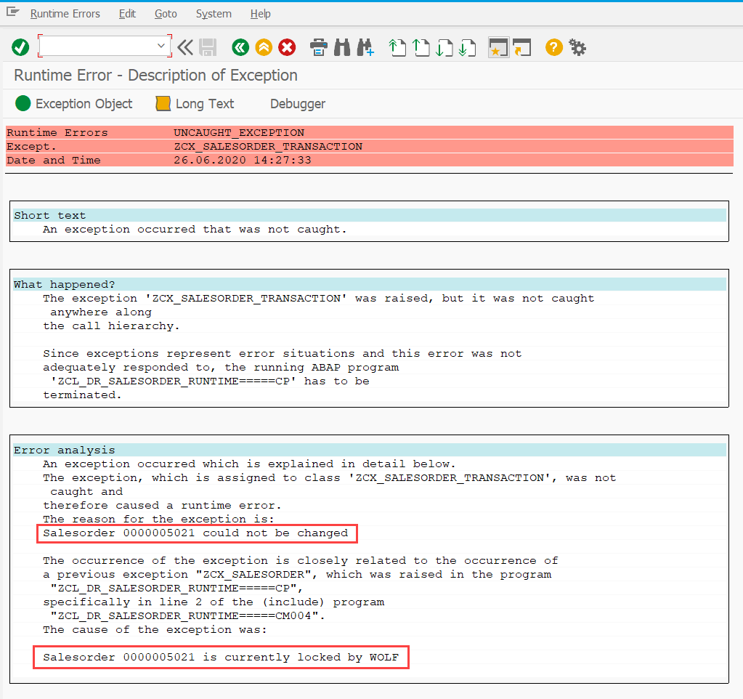Select the Print icon in the toolbar
The height and width of the screenshot is (699, 743).
point(318,47)
